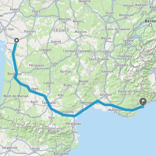Click the Grenoble city dot

pyautogui.click(x=121, y=68)
